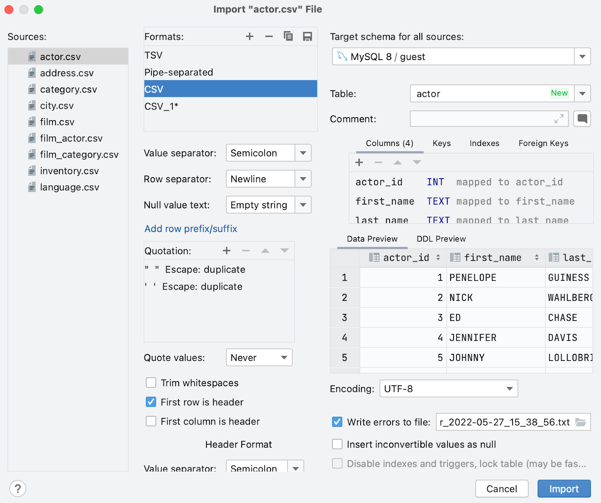
Task: Enable Trim whitespaces checkbox
Action: coord(151,383)
